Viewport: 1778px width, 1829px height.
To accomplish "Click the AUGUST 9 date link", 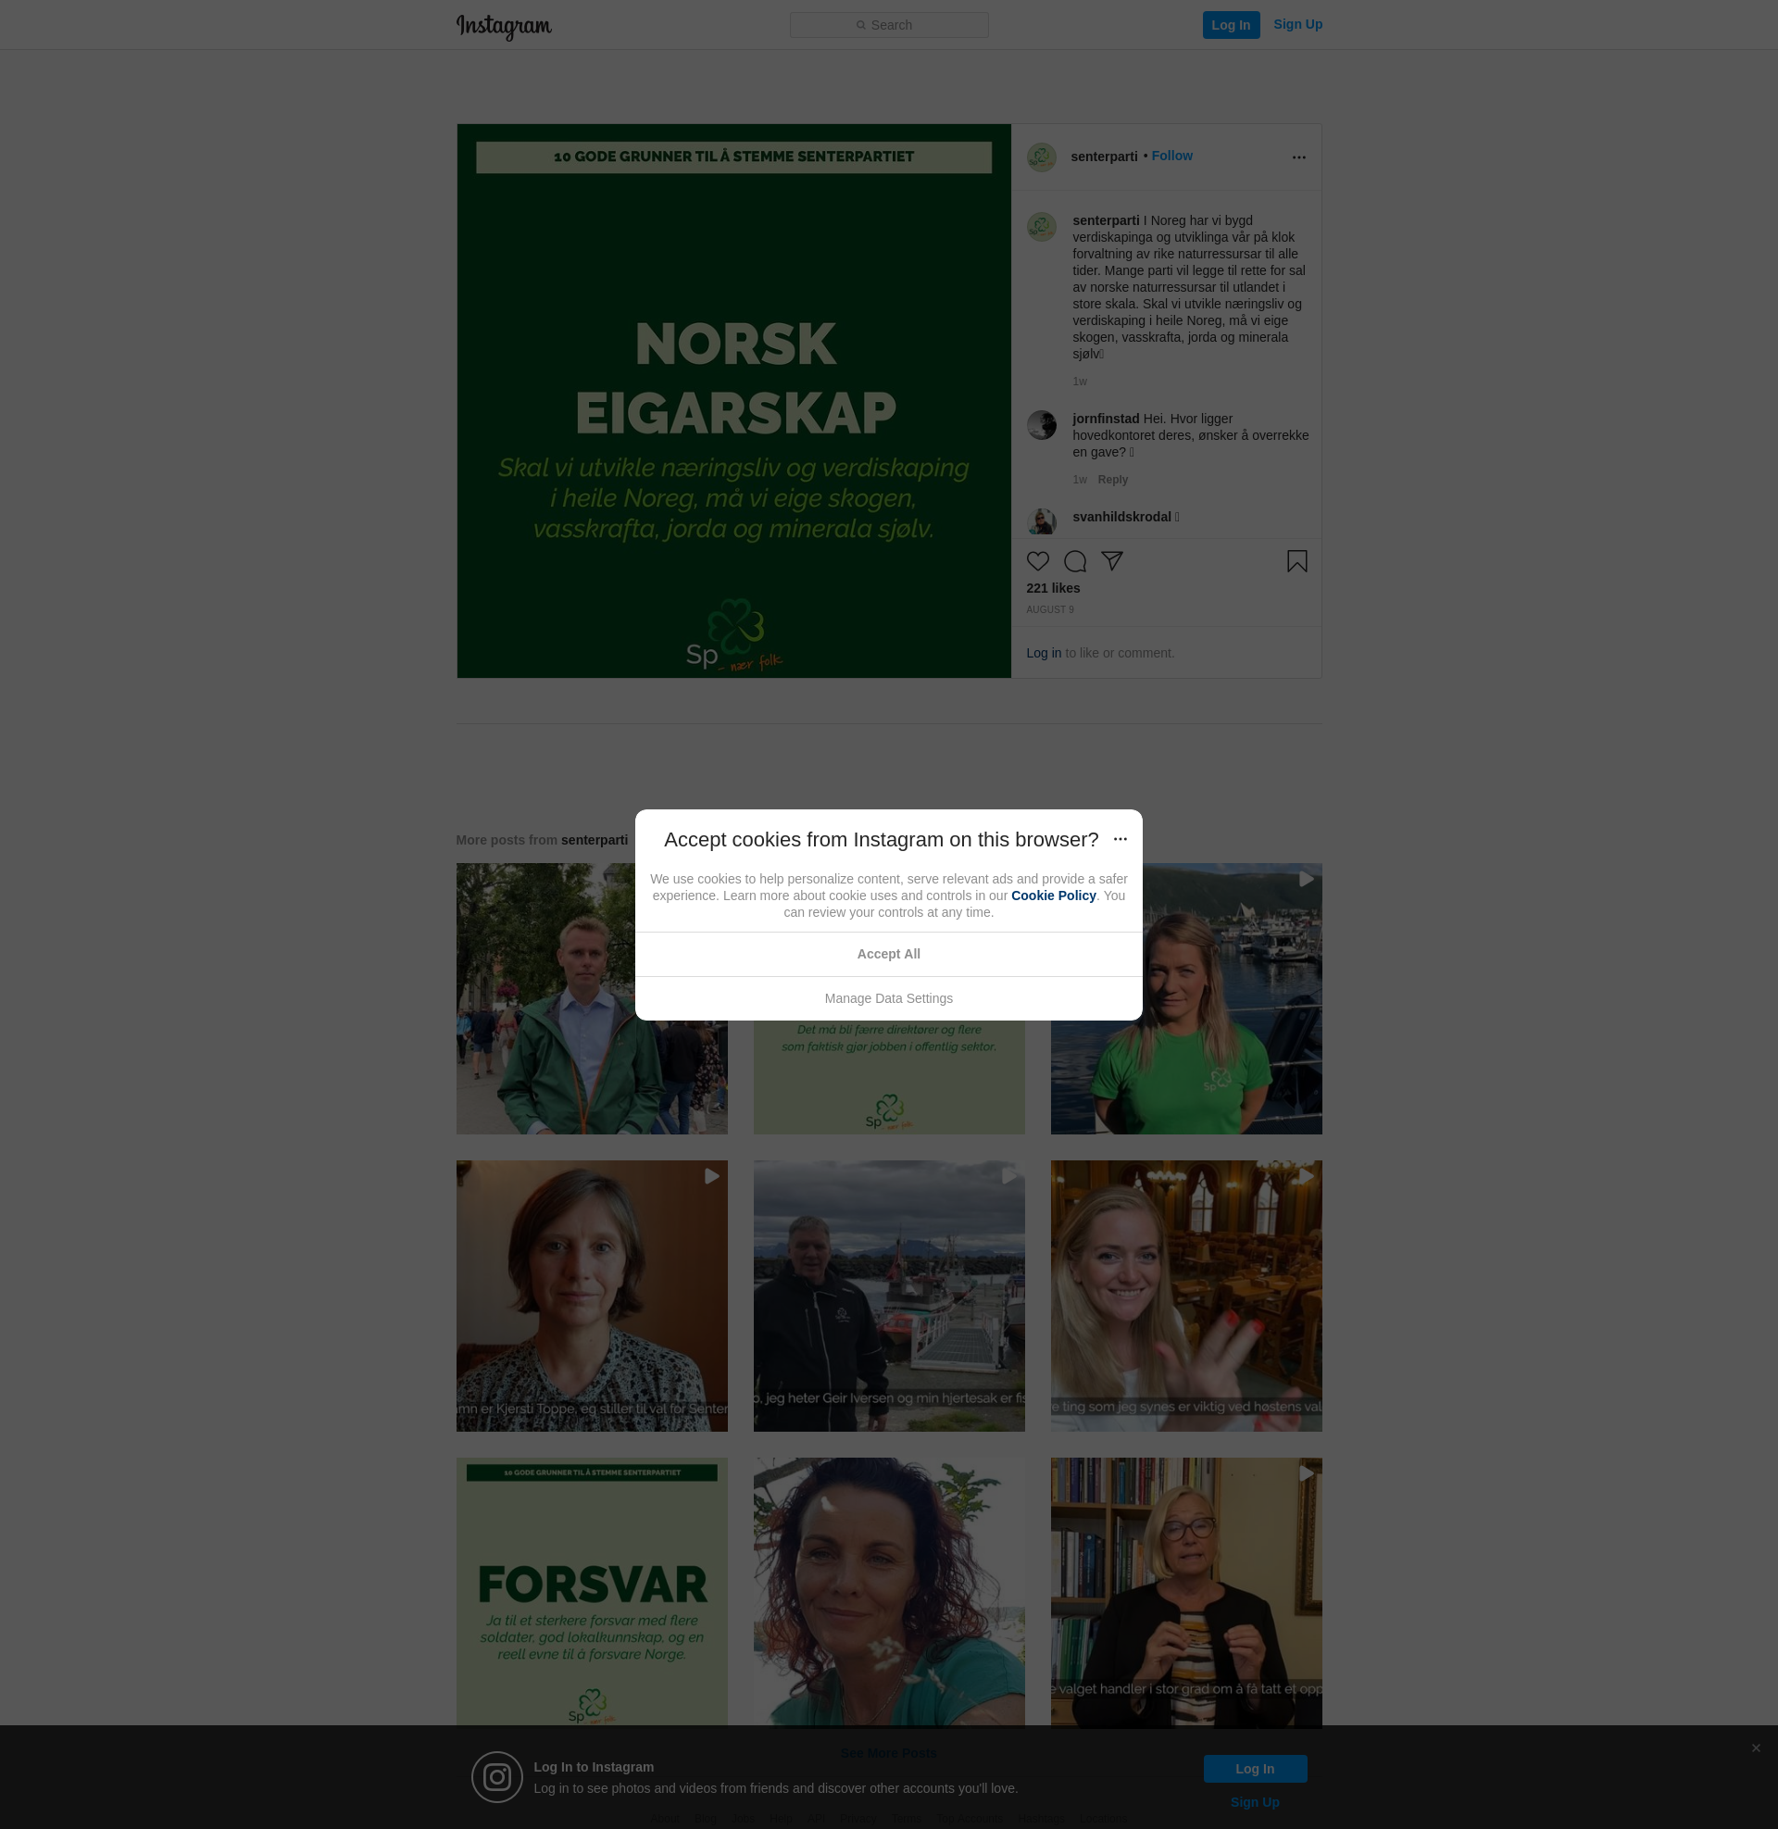I will (1049, 609).
